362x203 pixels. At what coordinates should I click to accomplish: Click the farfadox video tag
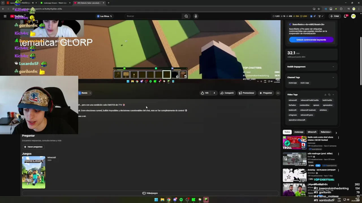click(292, 105)
